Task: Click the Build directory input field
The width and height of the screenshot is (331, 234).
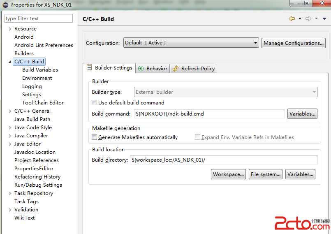Action: 224,160
